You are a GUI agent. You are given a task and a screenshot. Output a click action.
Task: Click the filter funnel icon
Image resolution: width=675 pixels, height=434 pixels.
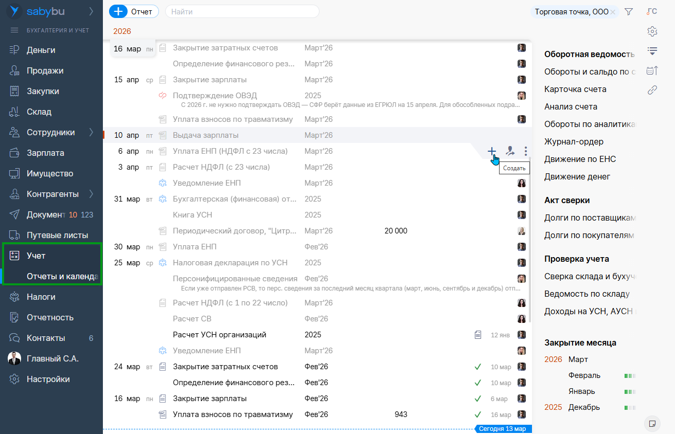tap(628, 12)
